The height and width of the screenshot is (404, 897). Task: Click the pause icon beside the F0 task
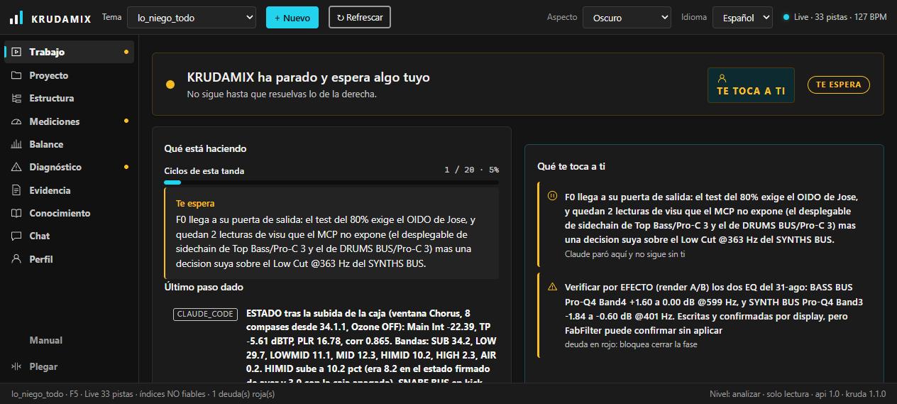pos(552,197)
